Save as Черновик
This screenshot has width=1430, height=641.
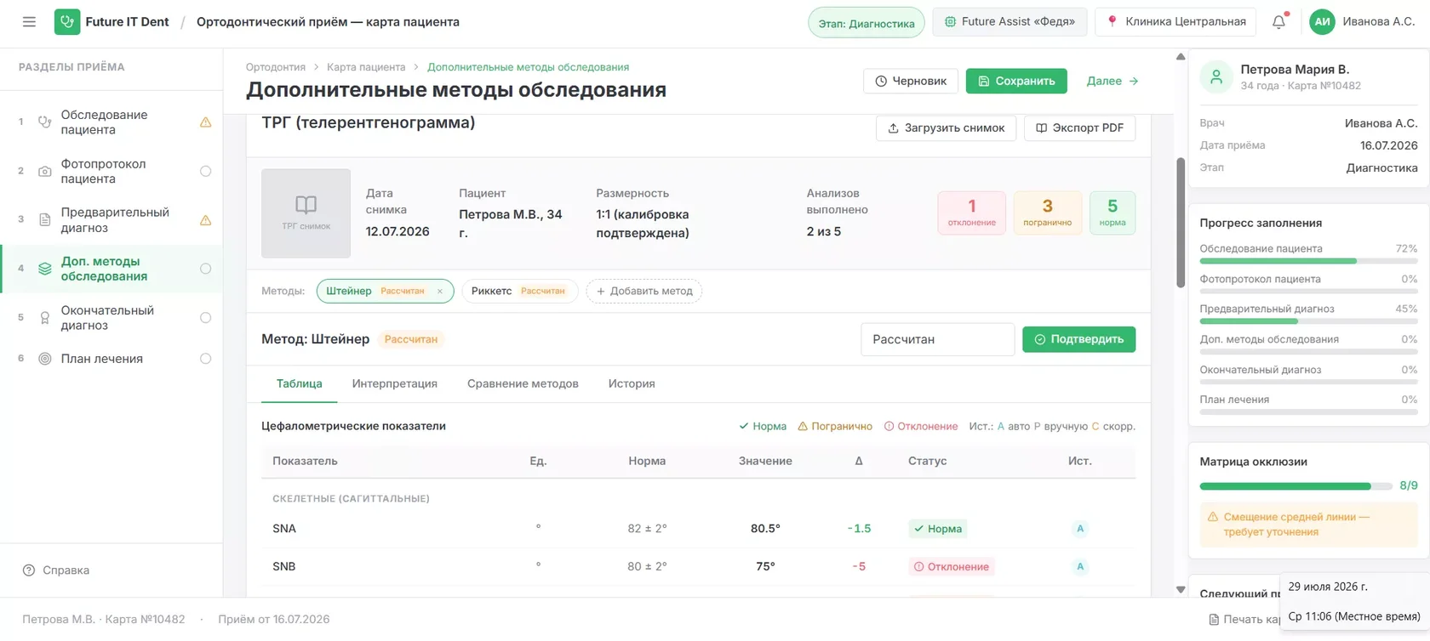tap(911, 81)
